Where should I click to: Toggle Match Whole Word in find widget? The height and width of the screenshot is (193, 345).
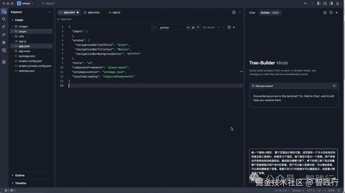(193, 27)
